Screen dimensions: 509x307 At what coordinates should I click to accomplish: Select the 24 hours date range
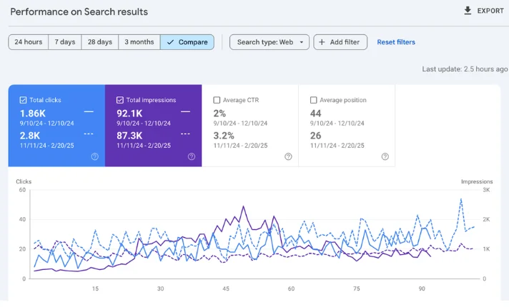[x=28, y=42]
